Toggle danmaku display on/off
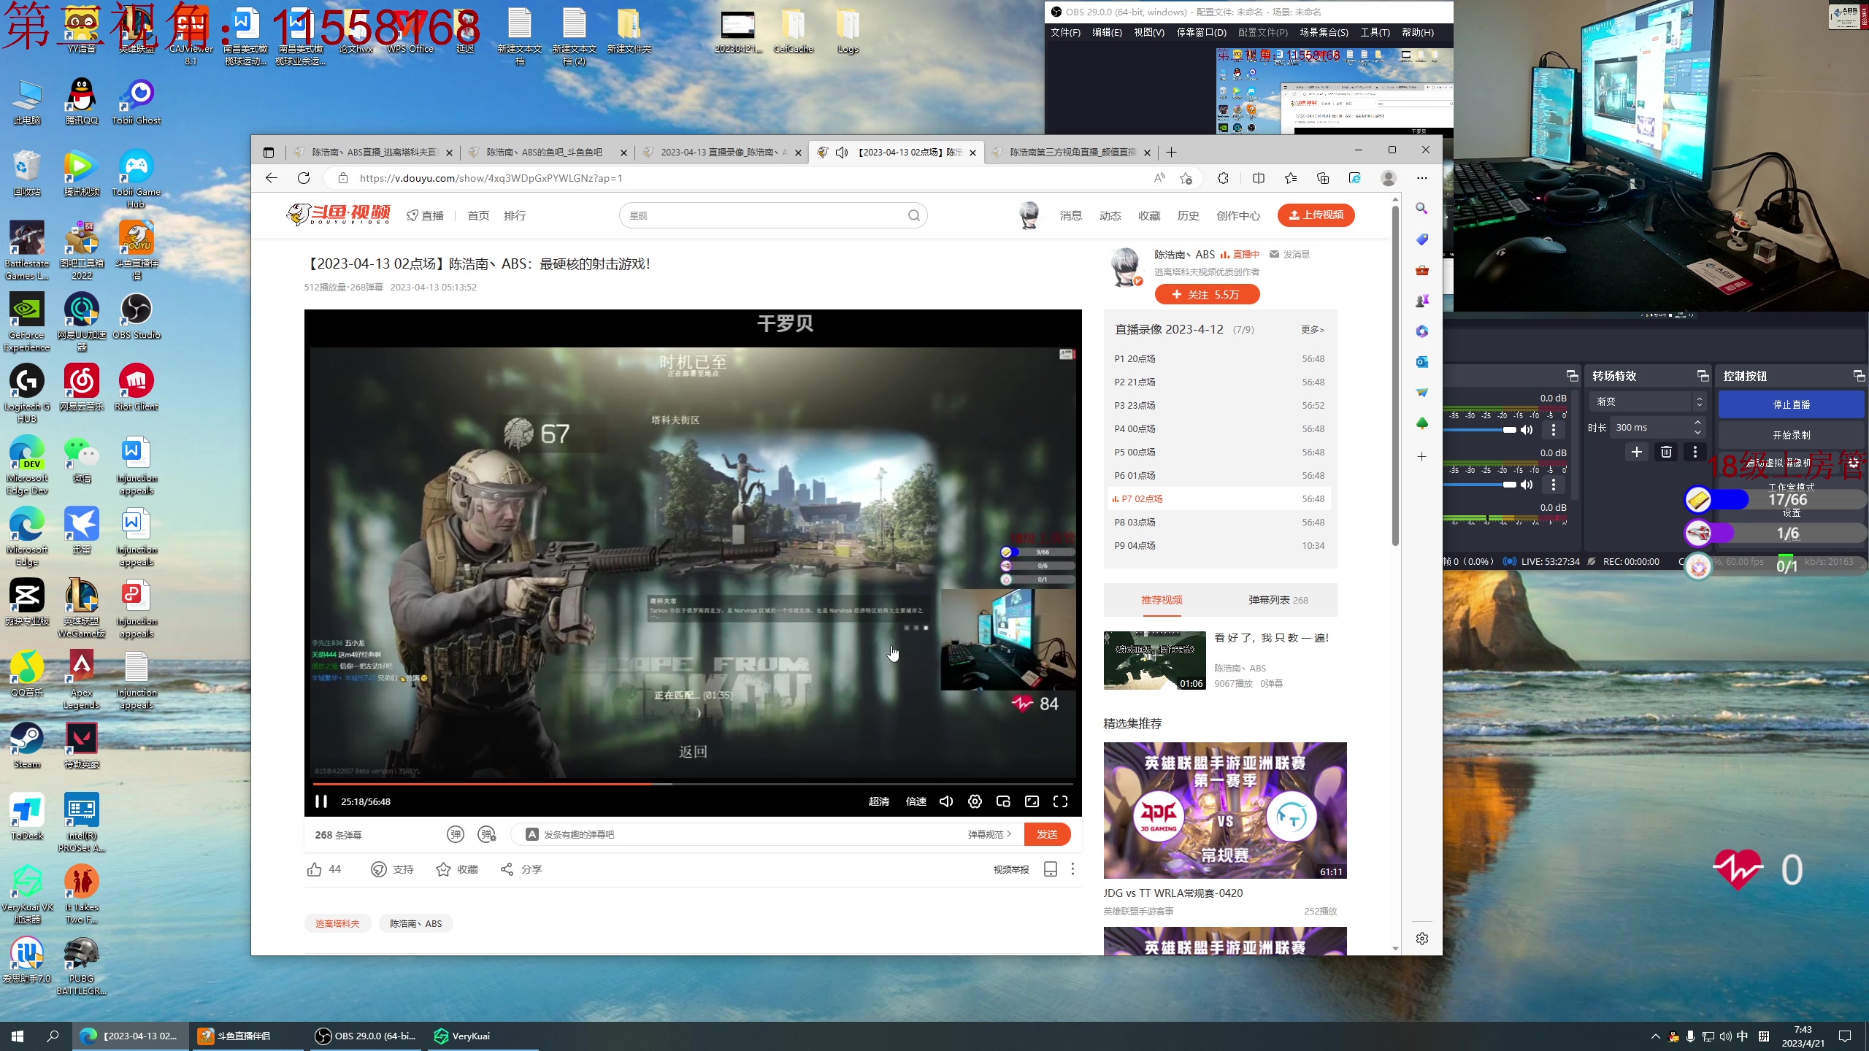The image size is (1869, 1051). [x=456, y=834]
